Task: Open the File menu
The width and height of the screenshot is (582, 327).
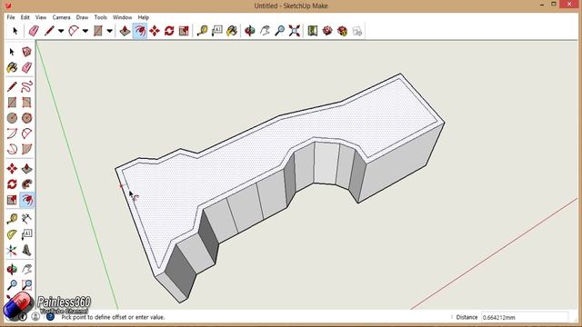Action: click(11, 17)
